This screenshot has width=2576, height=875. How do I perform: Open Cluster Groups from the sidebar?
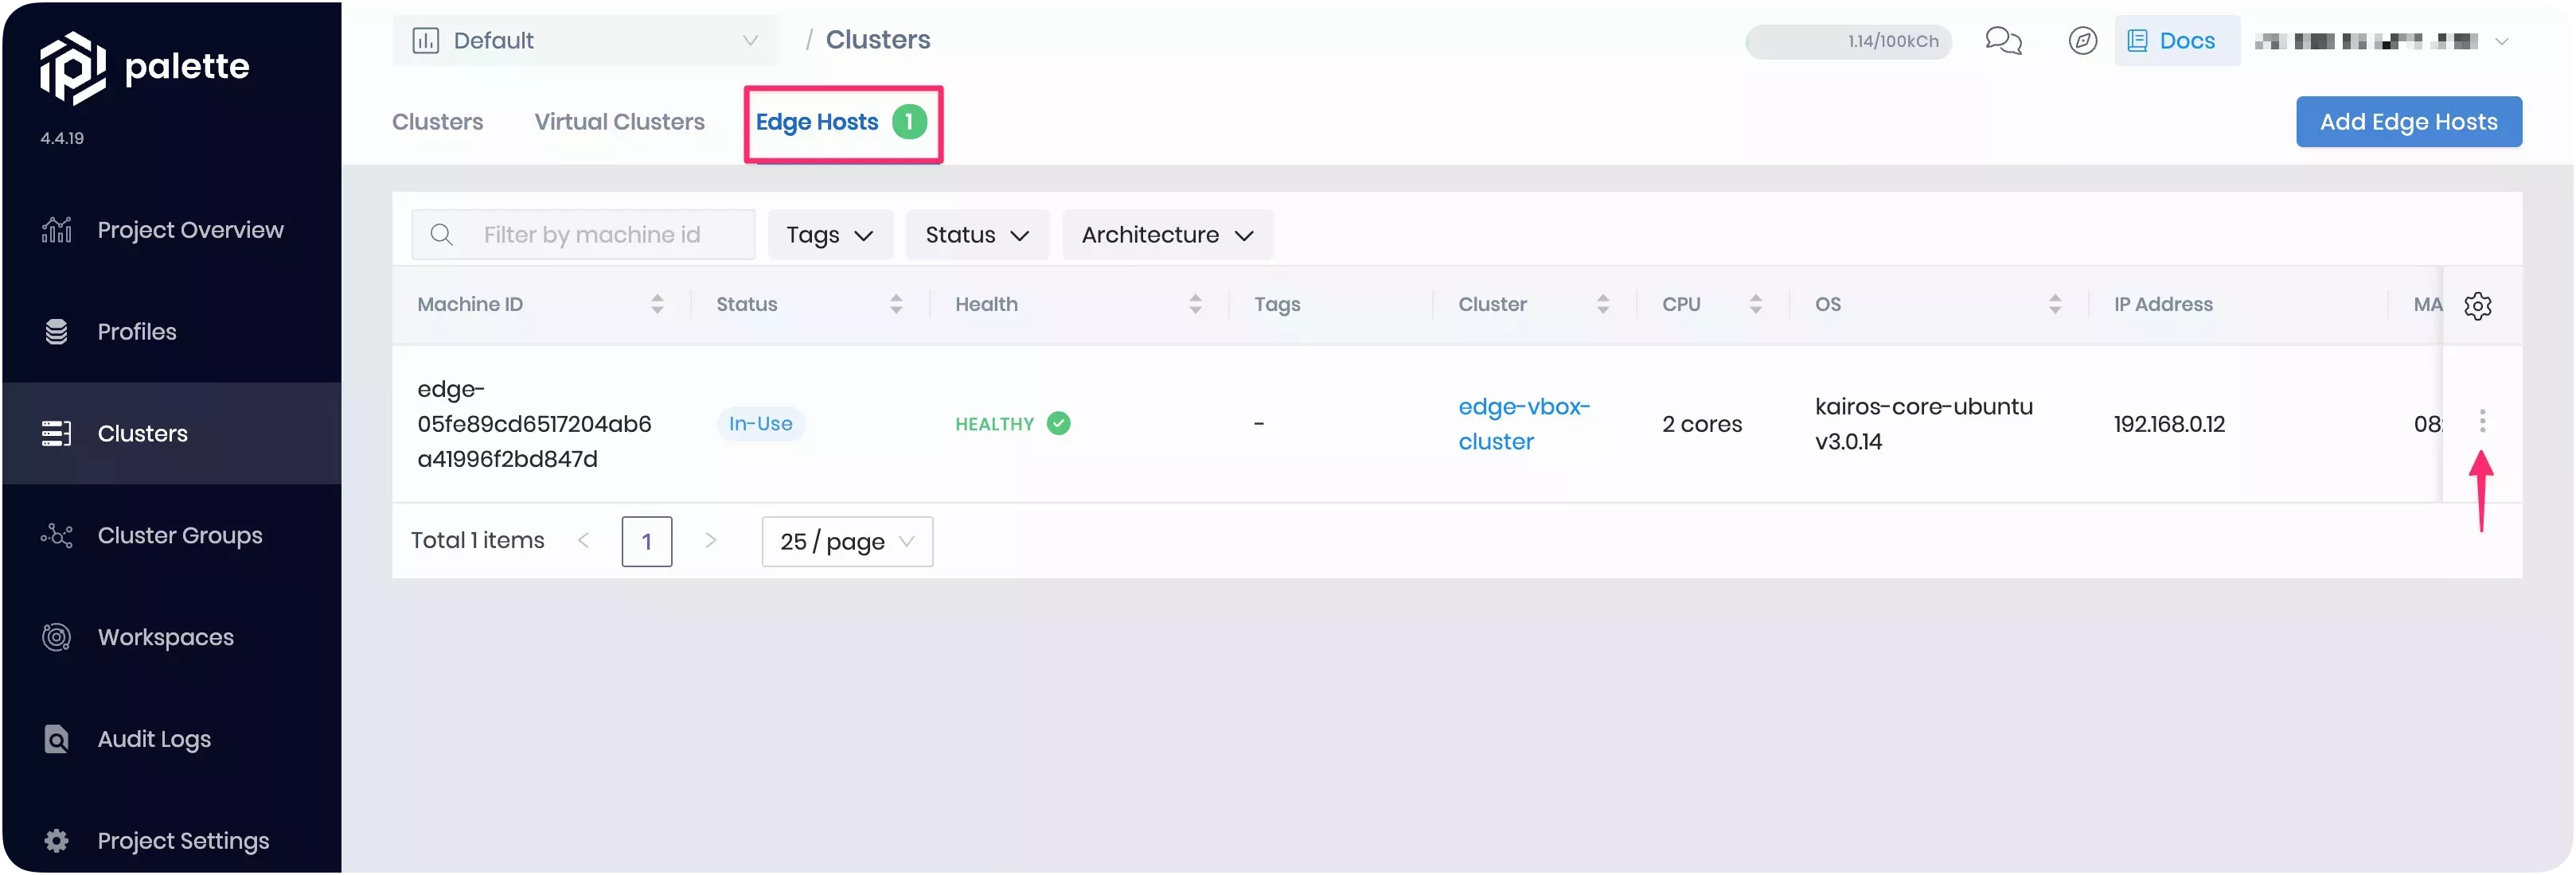pos(178,535)
